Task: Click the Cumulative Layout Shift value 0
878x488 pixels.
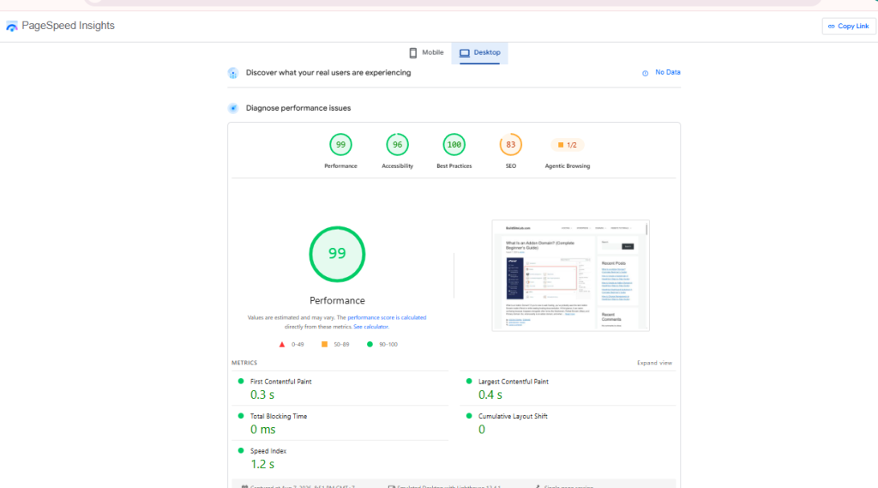Action: (x=482, y=430)
